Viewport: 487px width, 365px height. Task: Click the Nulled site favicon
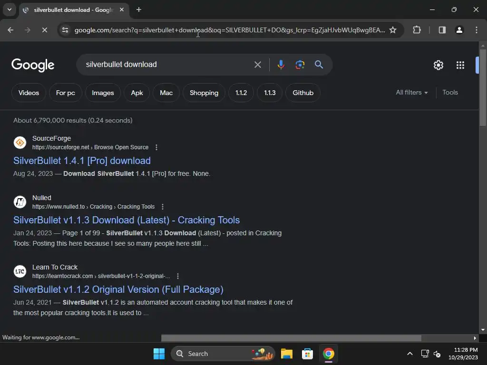coord(20,202)
